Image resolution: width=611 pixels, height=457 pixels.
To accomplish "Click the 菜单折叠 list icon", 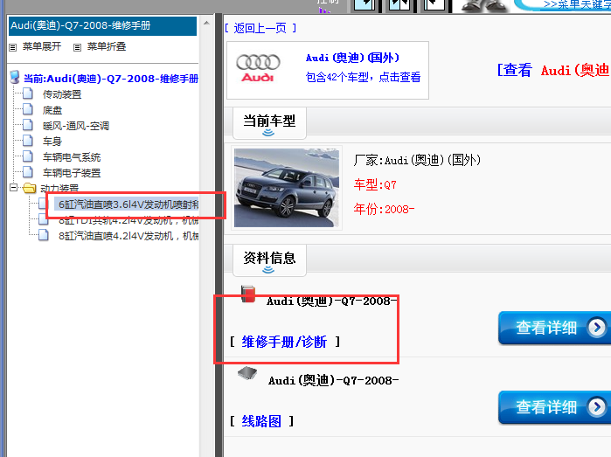I will point(77,47).
